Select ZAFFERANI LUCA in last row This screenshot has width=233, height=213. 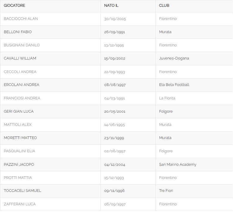click(20, 204)
